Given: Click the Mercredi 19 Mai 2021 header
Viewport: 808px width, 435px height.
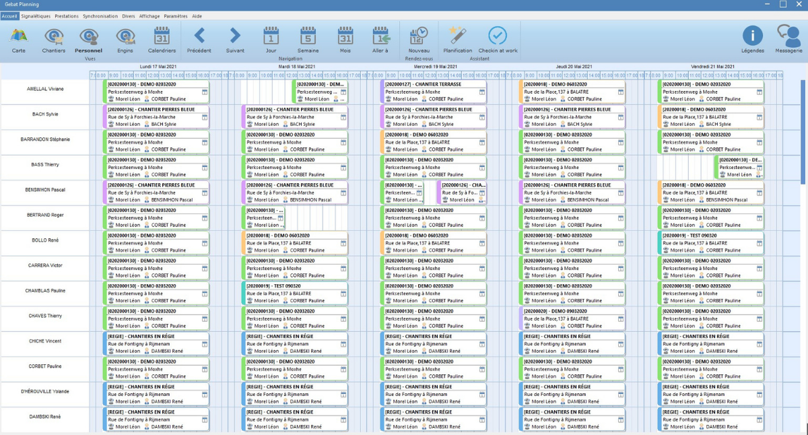Looking at the screenshot, I should [436, 67].
